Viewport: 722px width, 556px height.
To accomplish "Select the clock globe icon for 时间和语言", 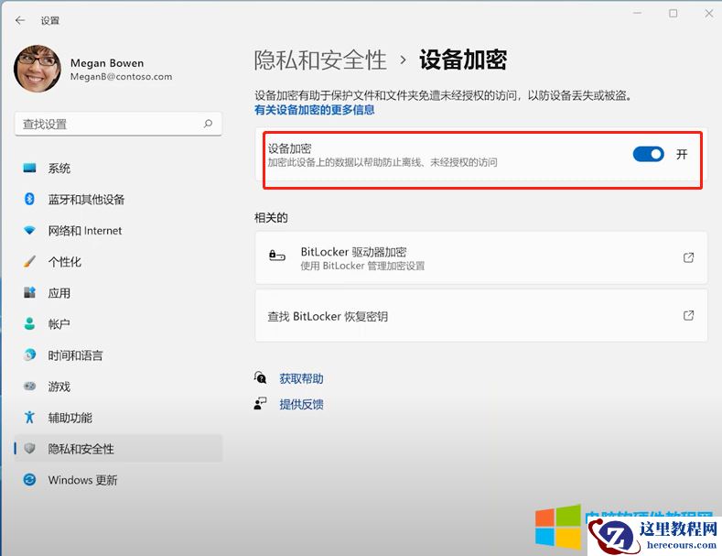I will 29,354.
